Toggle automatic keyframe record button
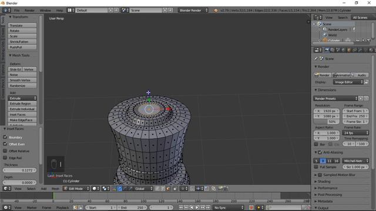The width and height of the screenshot is (376, 211). [x=251, y=207]
